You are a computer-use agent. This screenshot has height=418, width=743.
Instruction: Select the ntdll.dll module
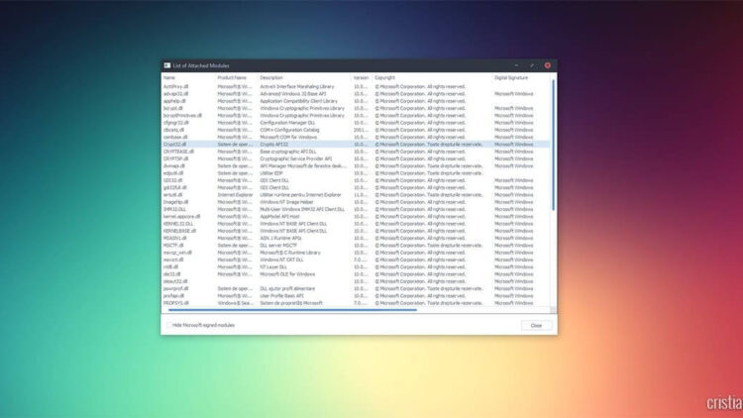click(x=171, y=266)
